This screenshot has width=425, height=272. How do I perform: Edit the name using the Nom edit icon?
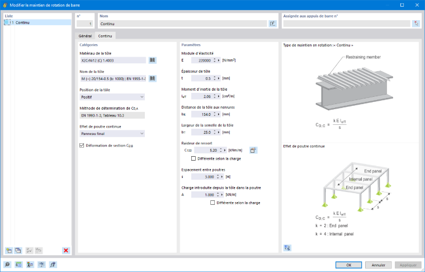tap(272, 24)
